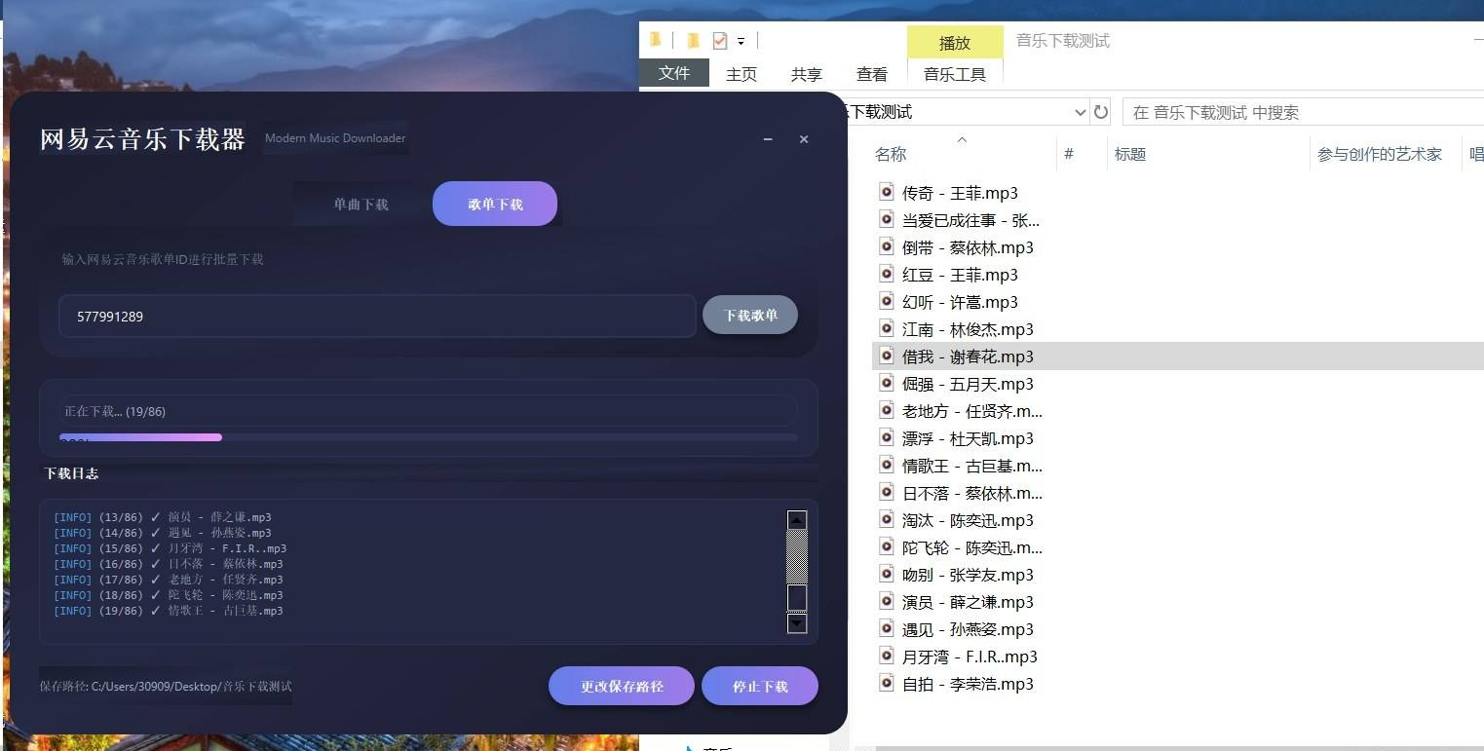Click the scroll-up arrow in the download log
1484x751 pixels.
point(797,520)
